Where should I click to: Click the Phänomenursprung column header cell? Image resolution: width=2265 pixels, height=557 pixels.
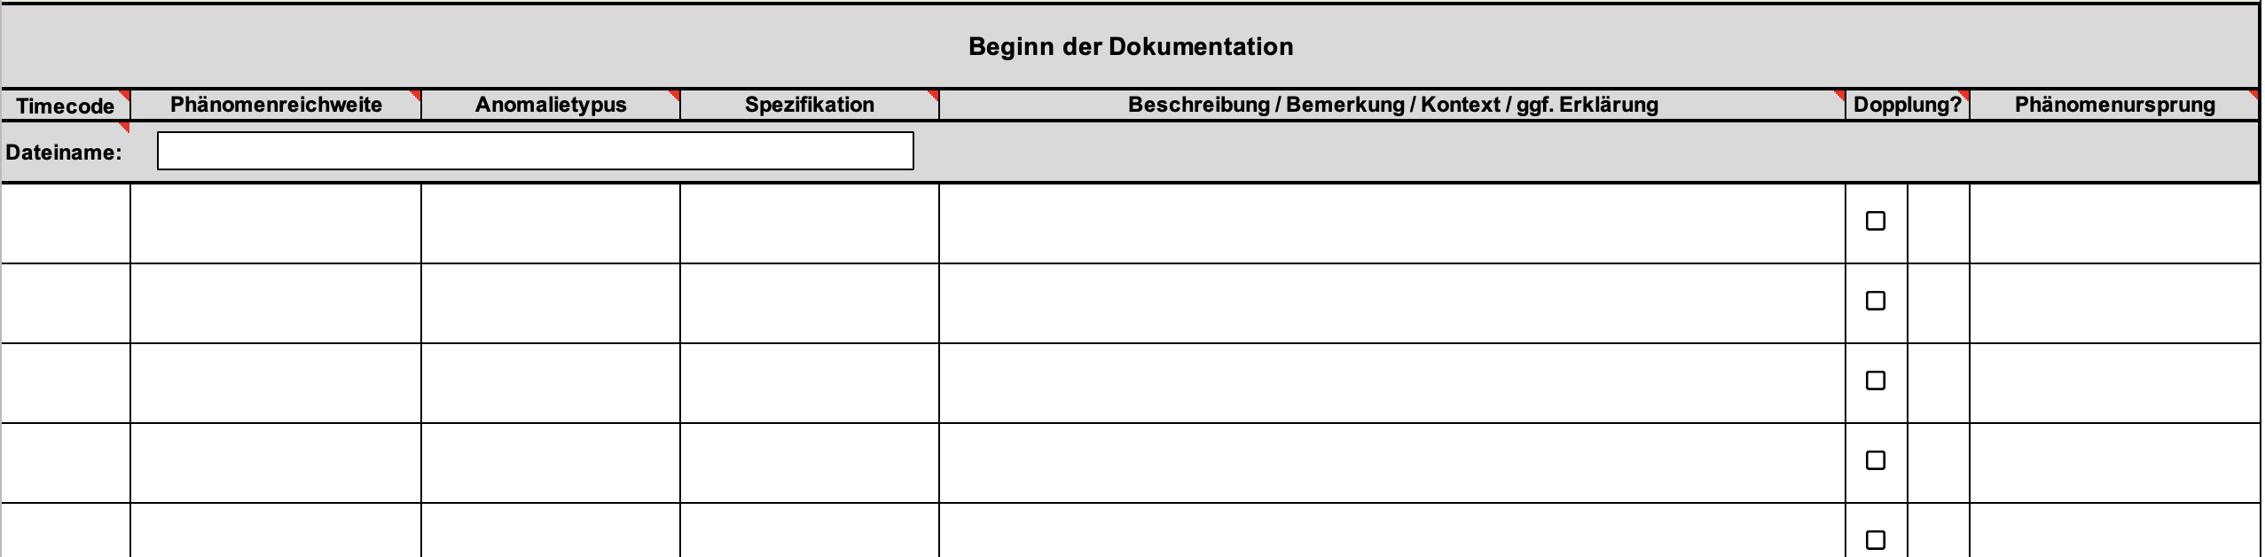click(x=2114, y=105)
